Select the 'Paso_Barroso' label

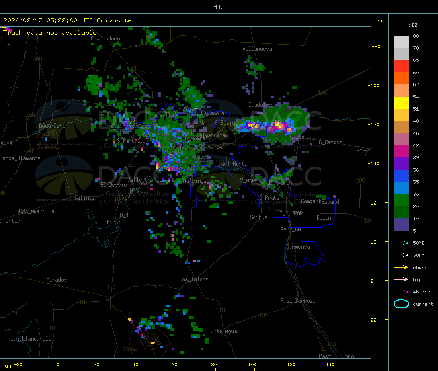click(x=298, y=301)
